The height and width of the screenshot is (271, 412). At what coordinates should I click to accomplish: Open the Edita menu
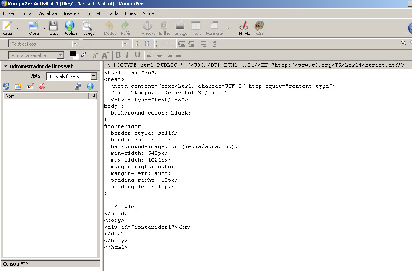(x=26, y=13)
